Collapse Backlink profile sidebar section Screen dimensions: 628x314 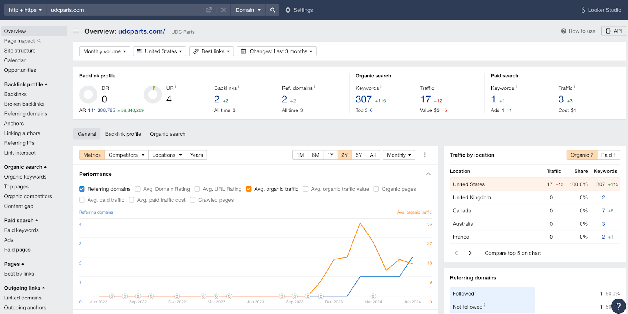(x=26, y=84)
